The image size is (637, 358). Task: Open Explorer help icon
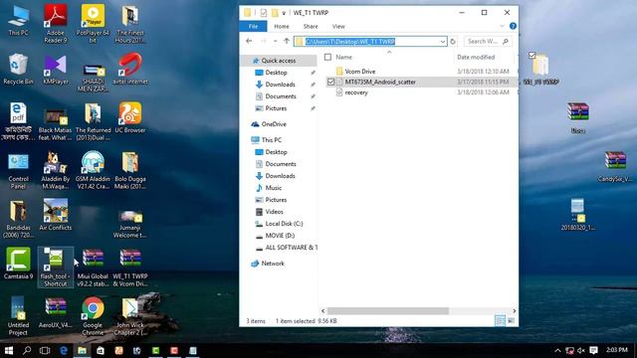click(x=513, y=27)
